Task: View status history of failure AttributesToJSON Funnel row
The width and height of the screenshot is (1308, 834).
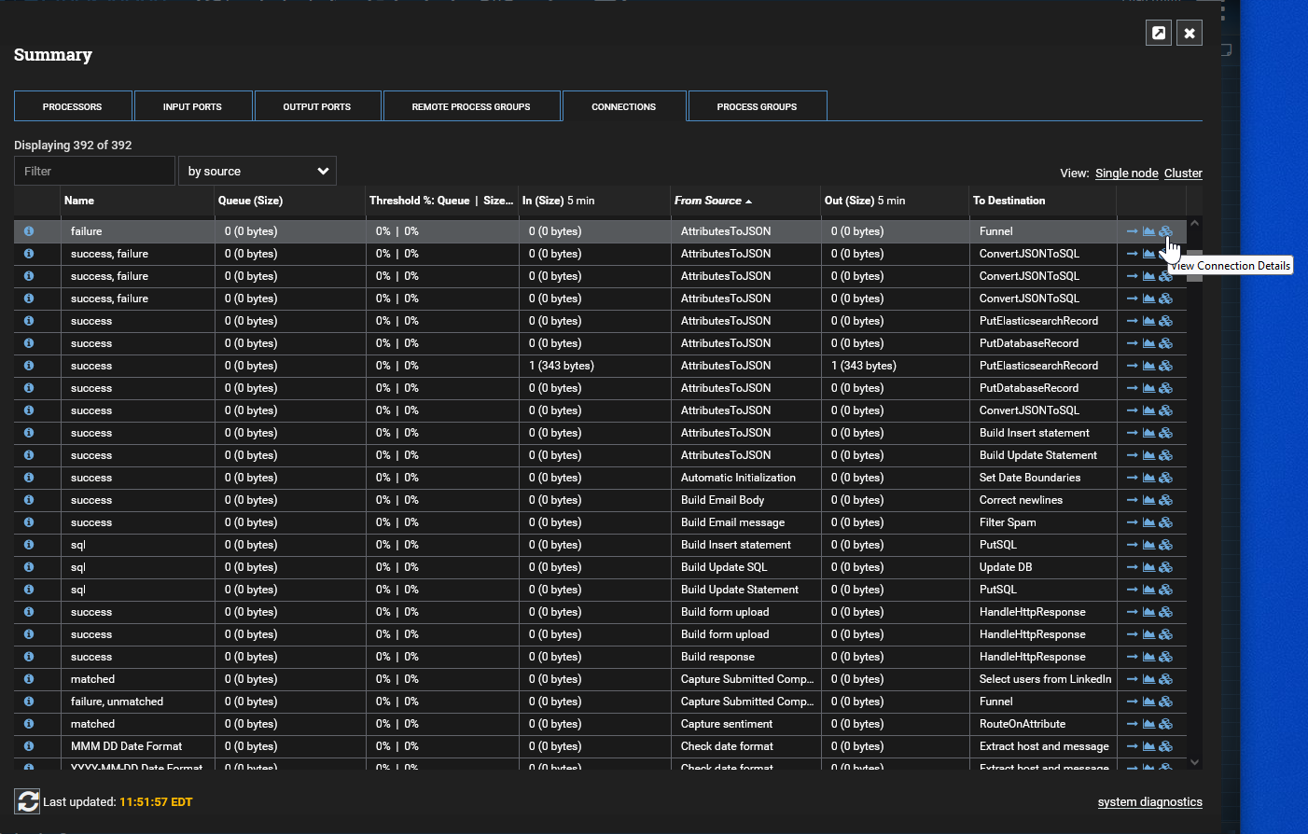Action: point(1148,231)
